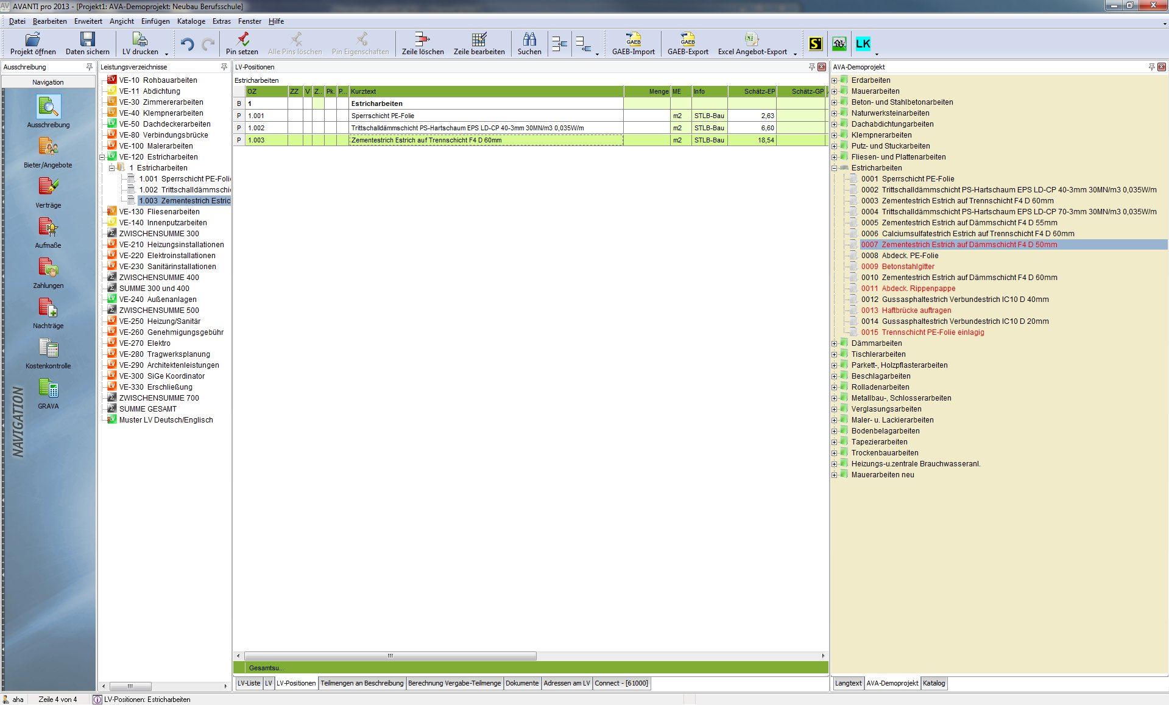Switch to the LV-Liste tab
Image resolution: width=1169 pixels, height=705 pixels.
pos(249,683)
